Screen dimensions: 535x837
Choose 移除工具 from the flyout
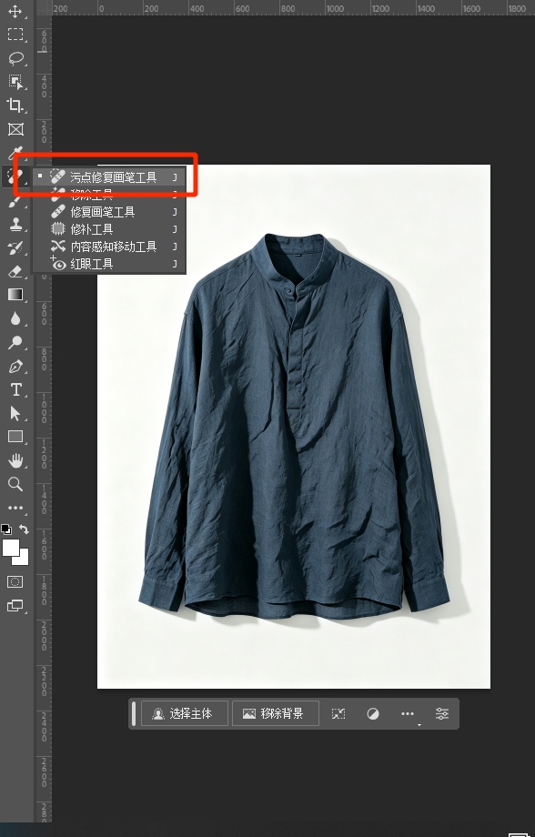pyautogui.click(x=109, y=195)
